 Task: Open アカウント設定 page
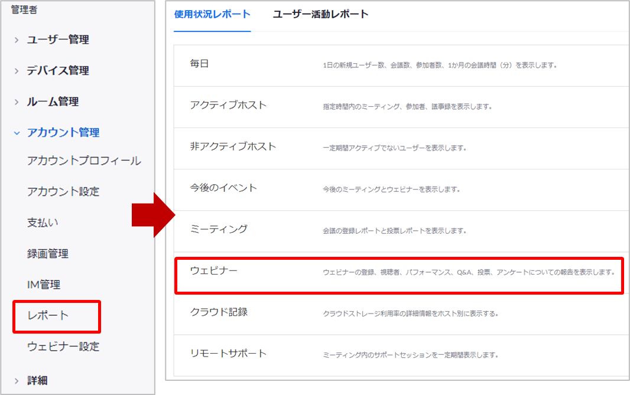pos(63,192)
